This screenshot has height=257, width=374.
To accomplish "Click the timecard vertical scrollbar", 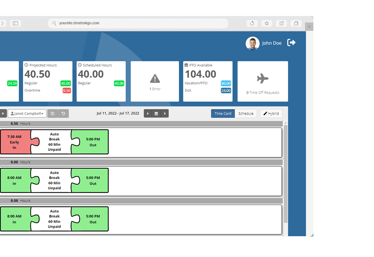I will (286, 174).
